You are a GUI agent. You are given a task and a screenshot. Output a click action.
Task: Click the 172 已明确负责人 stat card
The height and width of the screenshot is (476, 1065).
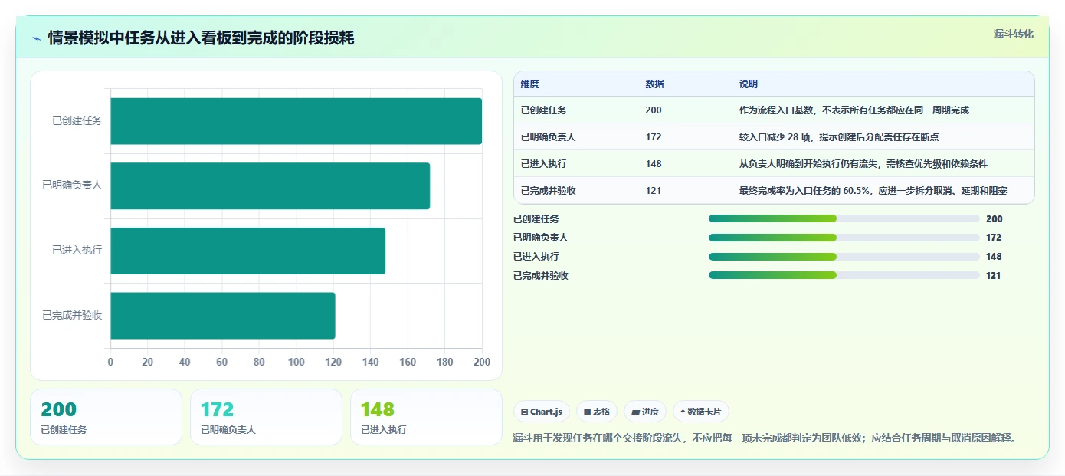point(266,417)
